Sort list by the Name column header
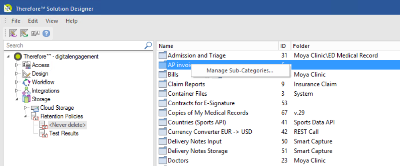400x166 pixels. pos(217,46)
